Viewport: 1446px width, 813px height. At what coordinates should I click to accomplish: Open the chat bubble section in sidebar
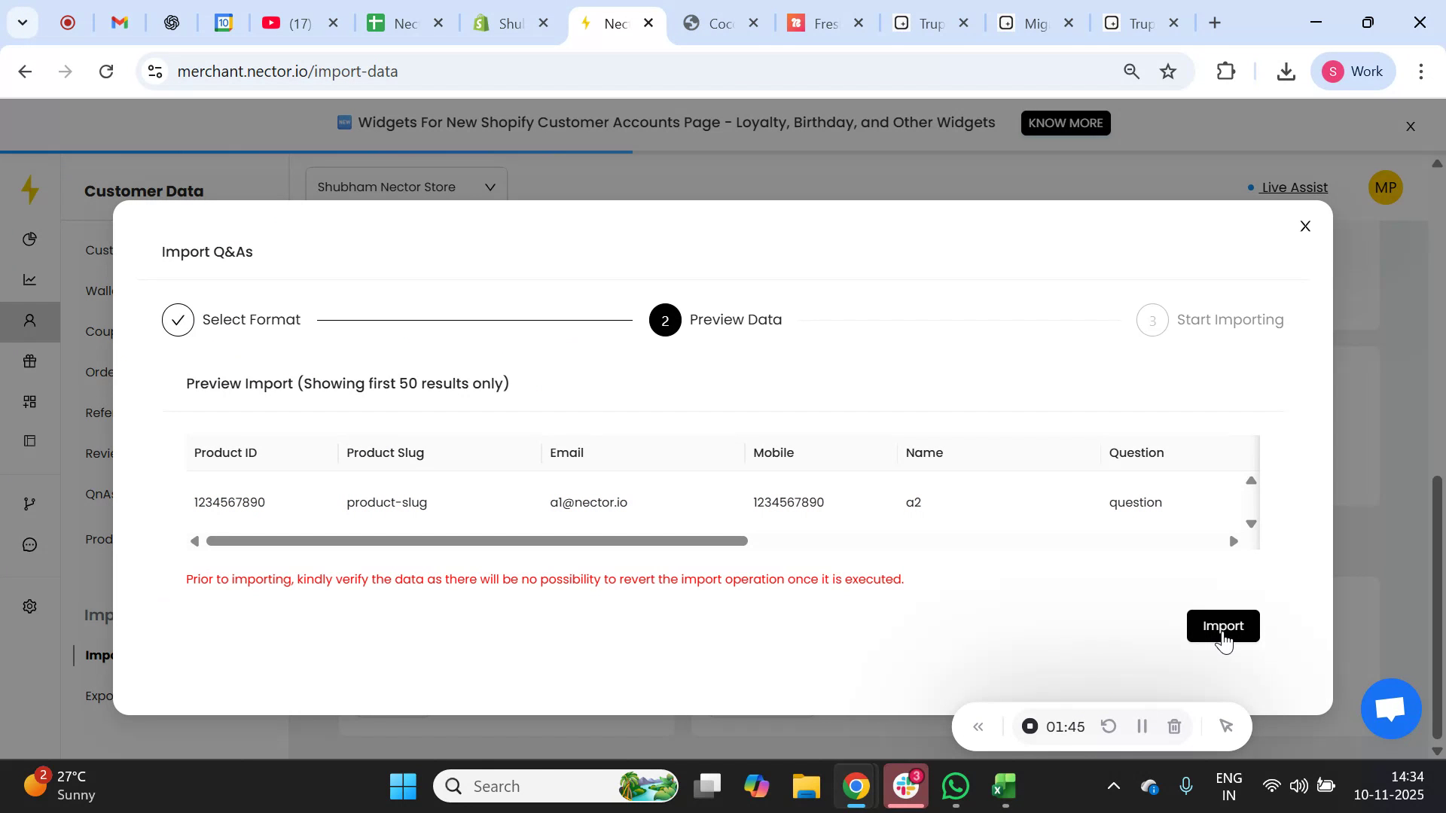[x=30, y=544]
